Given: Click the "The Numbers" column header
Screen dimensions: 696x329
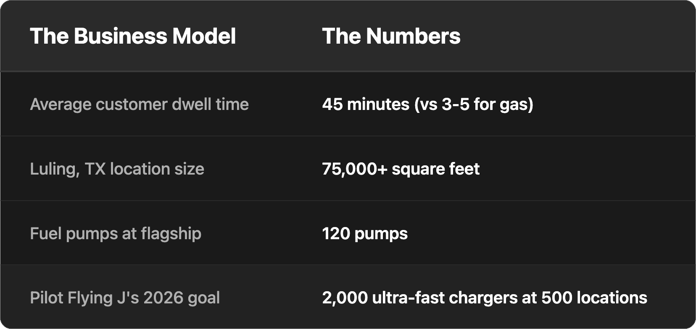Looking at the screenshot, I should click(391, 36).
